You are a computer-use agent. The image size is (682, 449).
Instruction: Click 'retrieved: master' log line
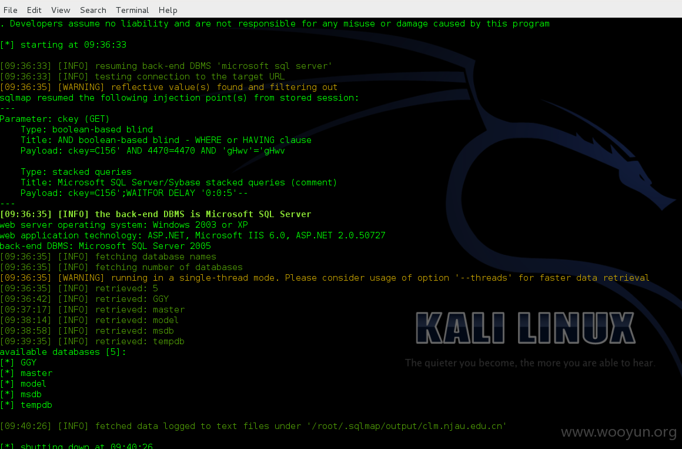click(x=92, y=310)
